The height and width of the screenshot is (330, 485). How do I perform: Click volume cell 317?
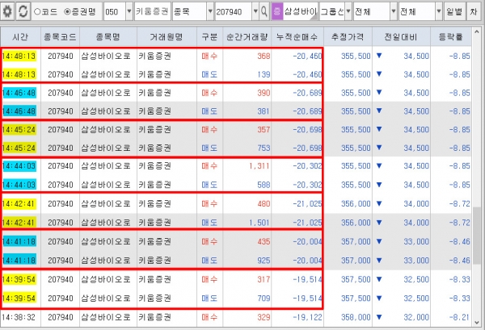click(264, 279)
